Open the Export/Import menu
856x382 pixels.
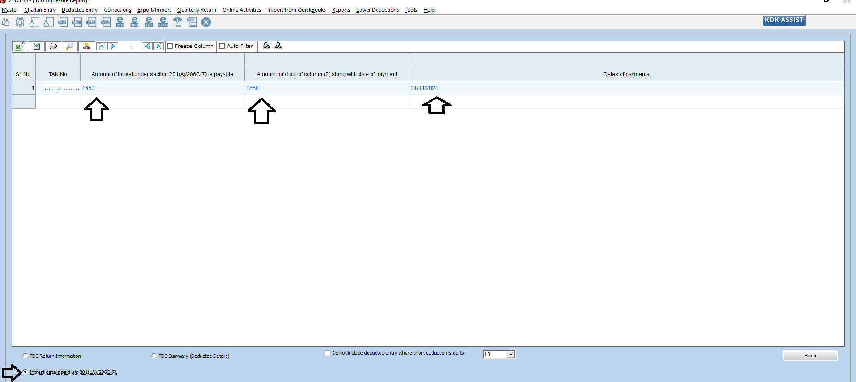pyautogui.click(x=154, y=10)
